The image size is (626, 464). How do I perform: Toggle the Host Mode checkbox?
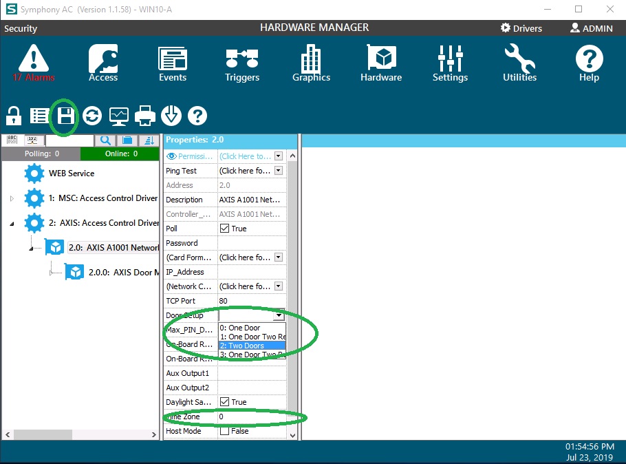[224, 431]
